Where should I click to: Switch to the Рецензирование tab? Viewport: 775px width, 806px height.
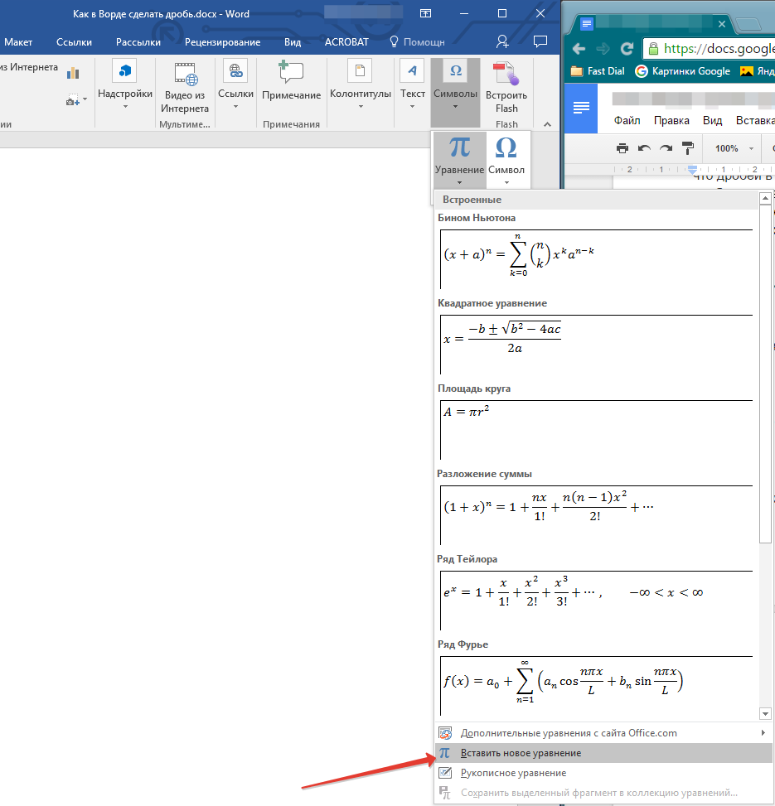click(x=222, y=42)
